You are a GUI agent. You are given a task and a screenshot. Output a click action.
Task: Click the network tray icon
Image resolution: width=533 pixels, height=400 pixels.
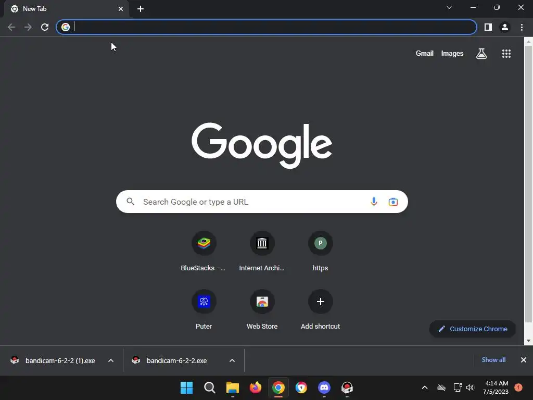[x=458, y=387]
